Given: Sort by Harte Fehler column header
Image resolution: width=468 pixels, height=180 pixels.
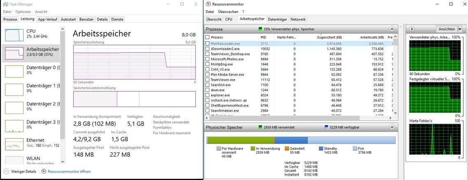Looking at the screenshot, I should (287, 37).
